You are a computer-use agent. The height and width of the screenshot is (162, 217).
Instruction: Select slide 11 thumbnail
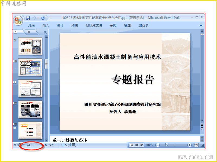30,89
